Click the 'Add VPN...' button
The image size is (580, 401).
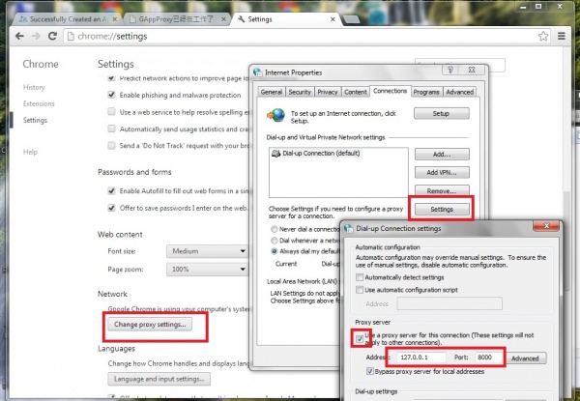click(x=442, y=173)
